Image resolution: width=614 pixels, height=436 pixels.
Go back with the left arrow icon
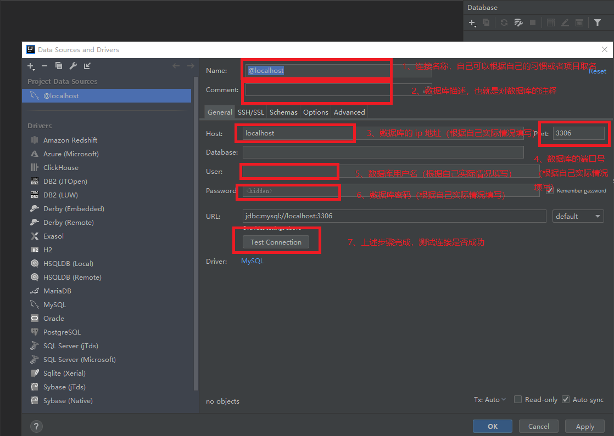pos(176,66)
